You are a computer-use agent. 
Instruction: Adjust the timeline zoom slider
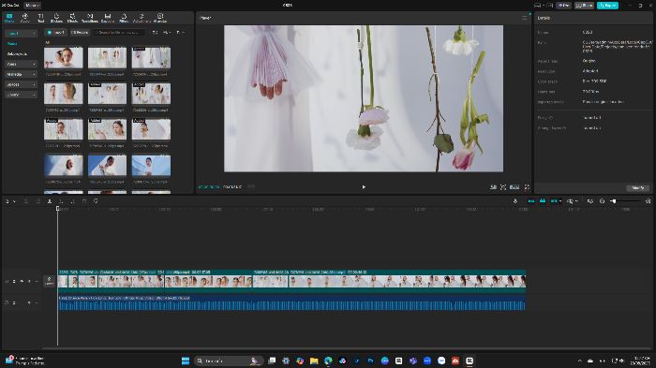(625, 201)
